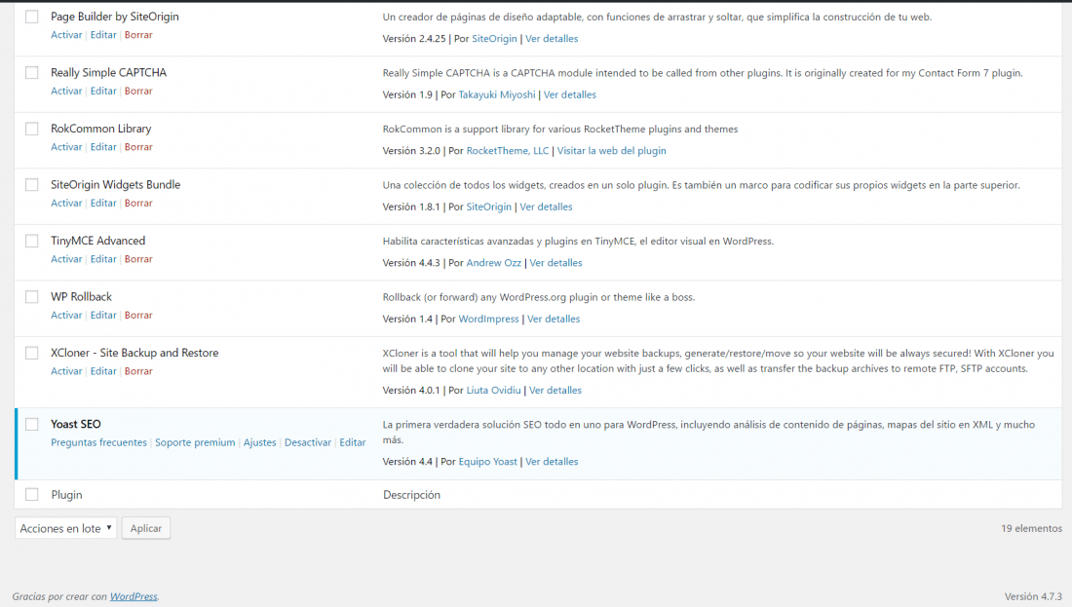Open SiteOrigin author link for Widgets Bundle
The height and width of the screenshot is (607, 1072).
click(489, 208)
